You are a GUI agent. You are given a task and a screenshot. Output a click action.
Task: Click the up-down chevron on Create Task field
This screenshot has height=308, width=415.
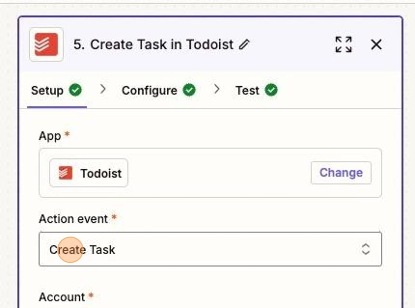coord(365,249)
